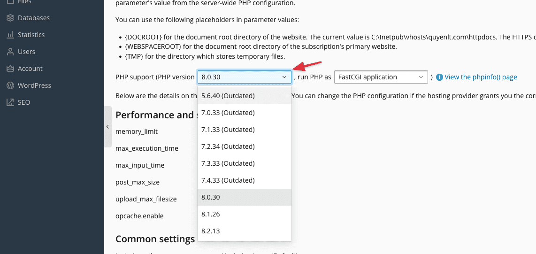Go to the WordPress section

pyautogui.click(x=34, y=85)
